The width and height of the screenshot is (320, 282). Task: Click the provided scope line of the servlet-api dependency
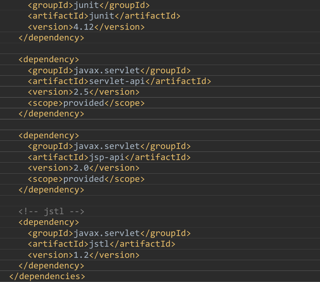coord(86,103)
